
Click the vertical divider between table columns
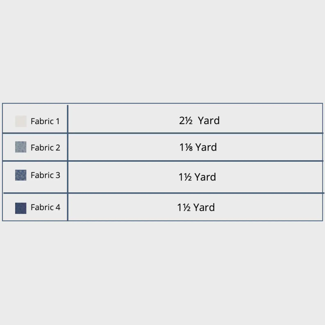[x=68, y=162]
